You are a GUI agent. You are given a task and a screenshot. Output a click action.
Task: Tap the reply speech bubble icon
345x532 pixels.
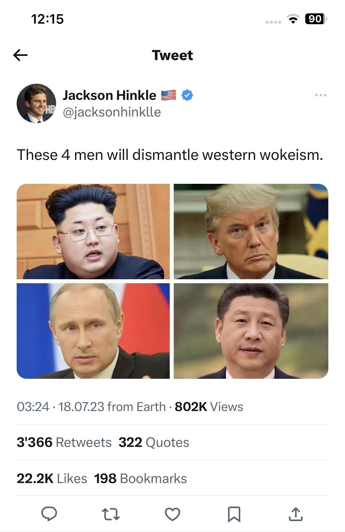[49, 514]
